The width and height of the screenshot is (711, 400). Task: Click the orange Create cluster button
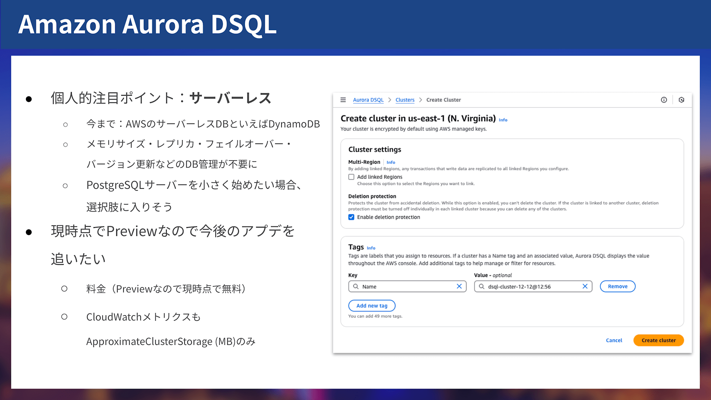point(658,340)
